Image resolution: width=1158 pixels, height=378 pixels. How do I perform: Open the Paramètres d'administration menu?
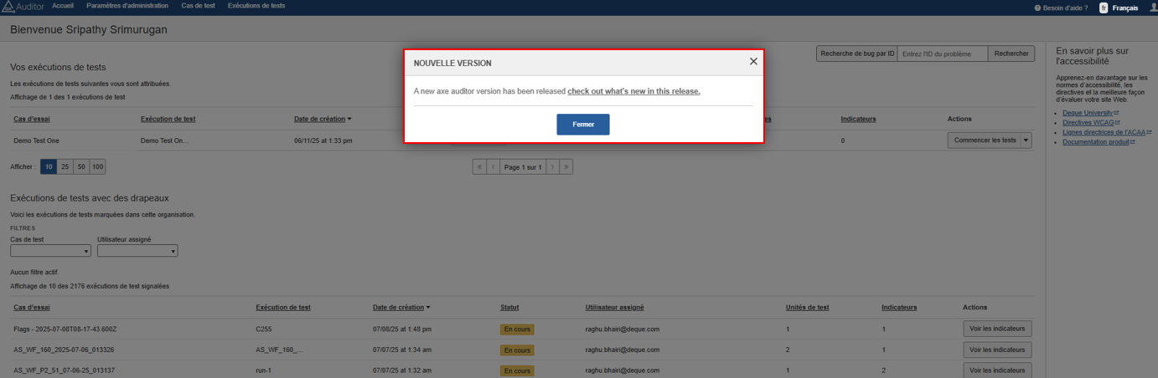pos(127,6)
